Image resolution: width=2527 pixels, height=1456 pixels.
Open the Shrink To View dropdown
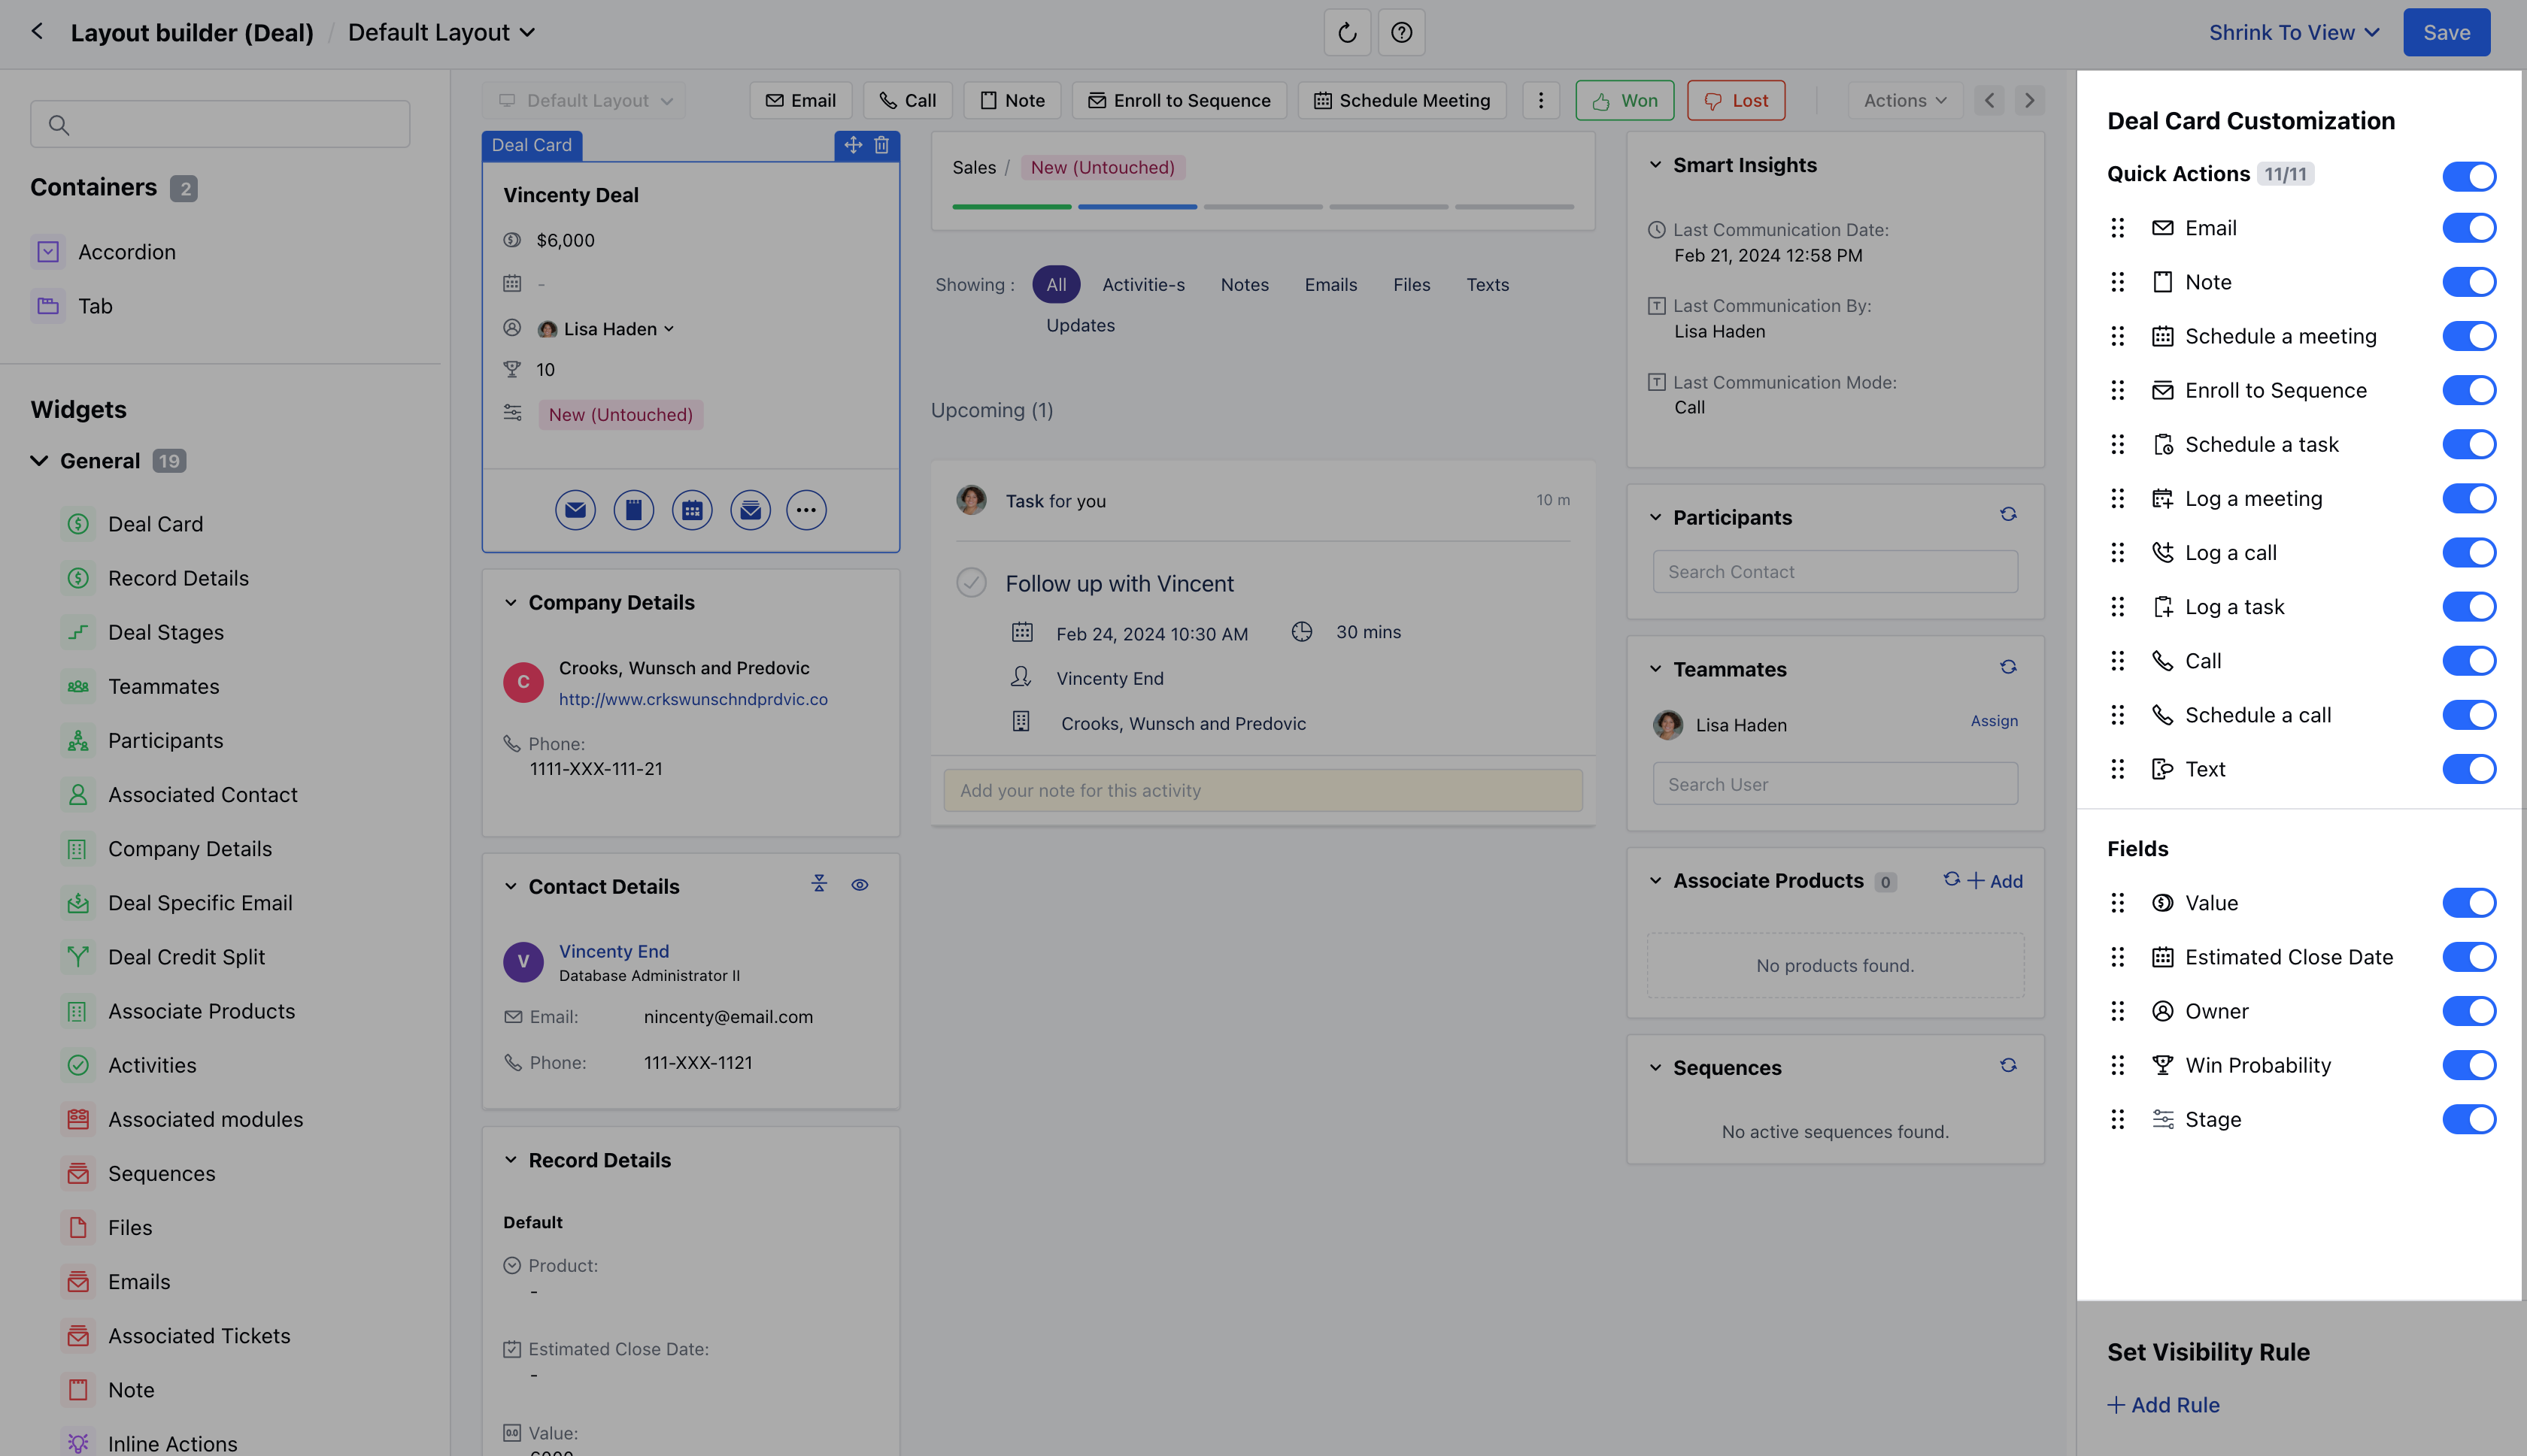[2294, 32]
